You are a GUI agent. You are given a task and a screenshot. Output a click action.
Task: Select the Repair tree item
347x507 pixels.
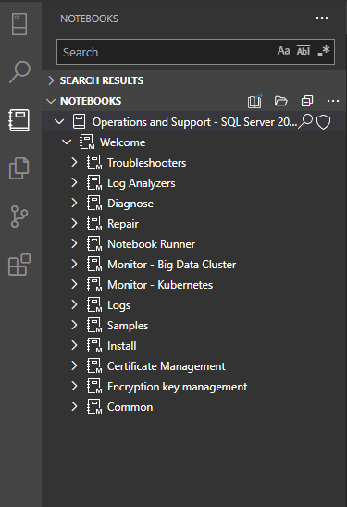(123, 224)
